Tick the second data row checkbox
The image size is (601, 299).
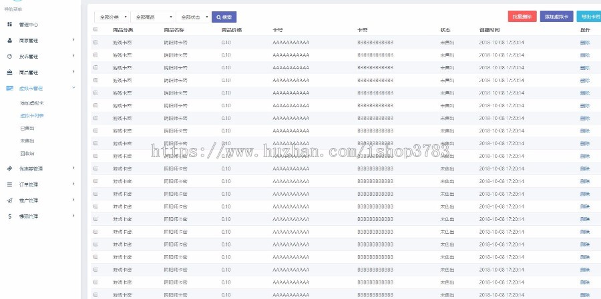click(x=95, y=55)
